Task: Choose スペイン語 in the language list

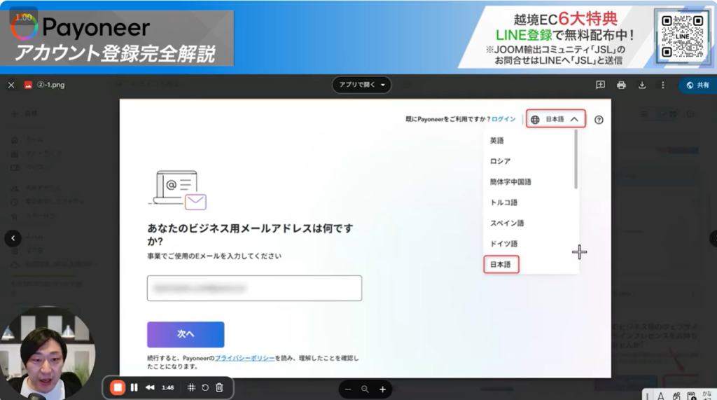Action: (507, 223)
